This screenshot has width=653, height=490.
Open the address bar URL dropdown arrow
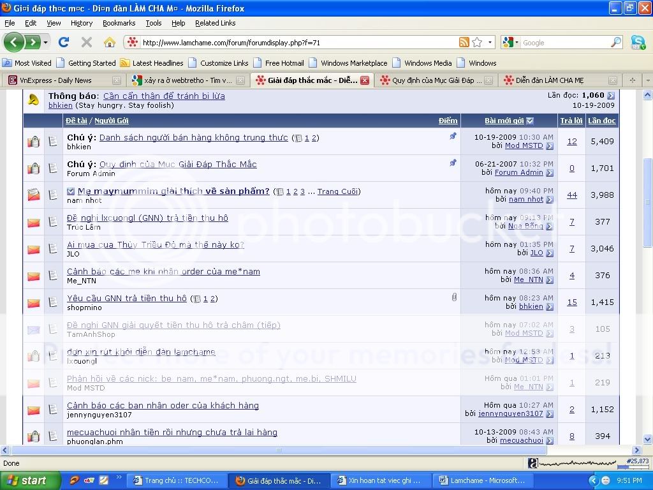click(x=490, y=43)
